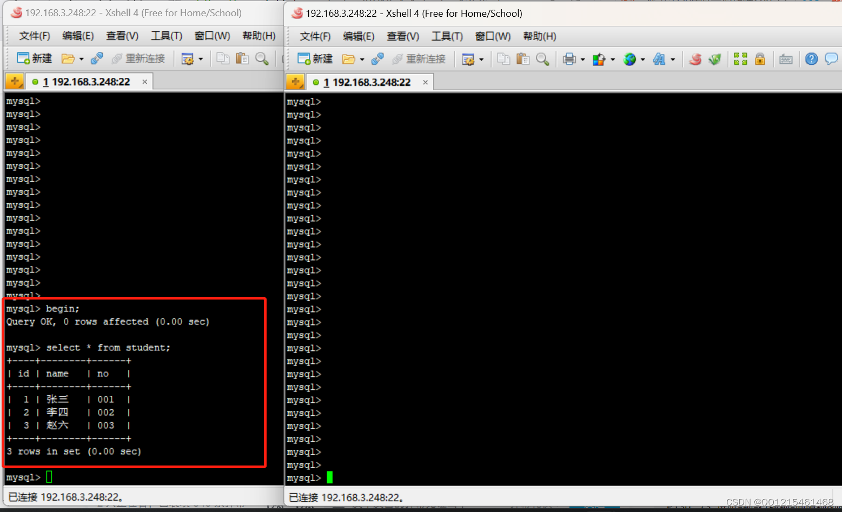Click the copy icon in left window toolbar

[x=223, y=58]
